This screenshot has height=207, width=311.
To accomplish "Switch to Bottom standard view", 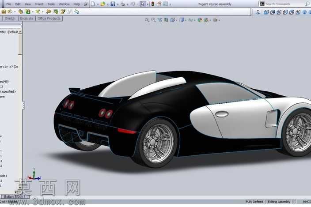I will tap(298, 12).
